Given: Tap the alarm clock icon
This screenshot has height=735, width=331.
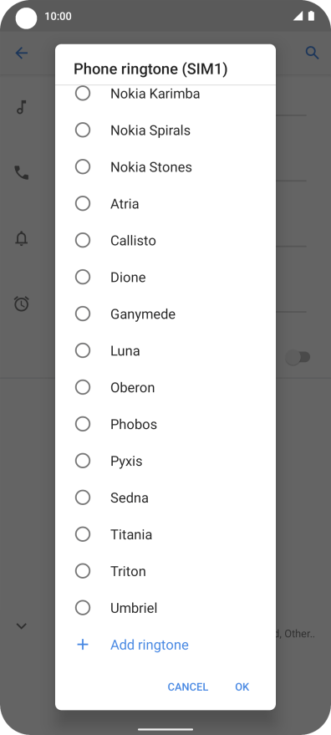Looking at the screenshot, I should [22, 304].
